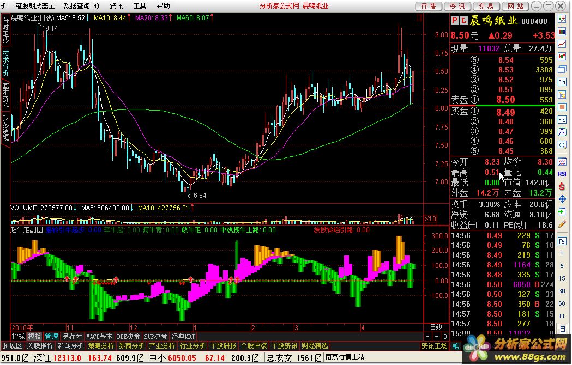Viewport: 572px width, 365px height.
Task: Open the 关联报价 tab
Action: [x=40, y=346]
